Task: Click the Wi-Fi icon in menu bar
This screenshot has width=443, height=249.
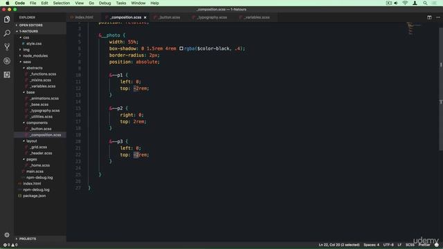Action: [405, 3]
